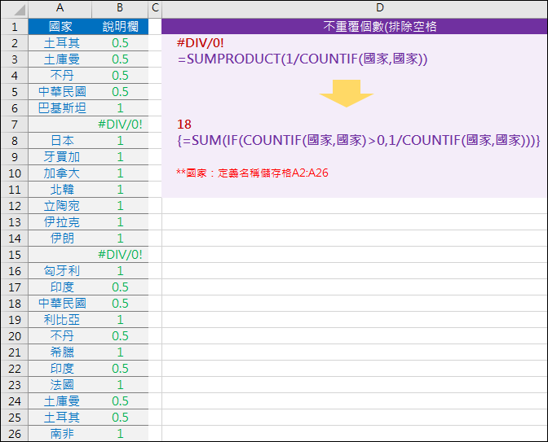Select cell 南非

pos(60,434)
